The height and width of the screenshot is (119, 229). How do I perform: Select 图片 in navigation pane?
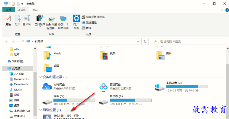[15, 100]
